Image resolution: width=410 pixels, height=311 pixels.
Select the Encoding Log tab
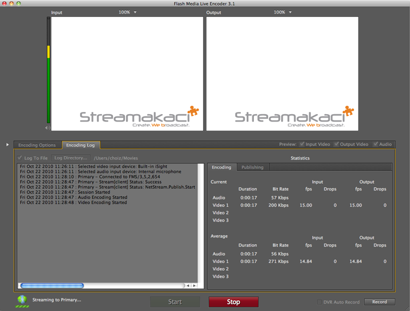pyautogui.click(x=80, y=145)
